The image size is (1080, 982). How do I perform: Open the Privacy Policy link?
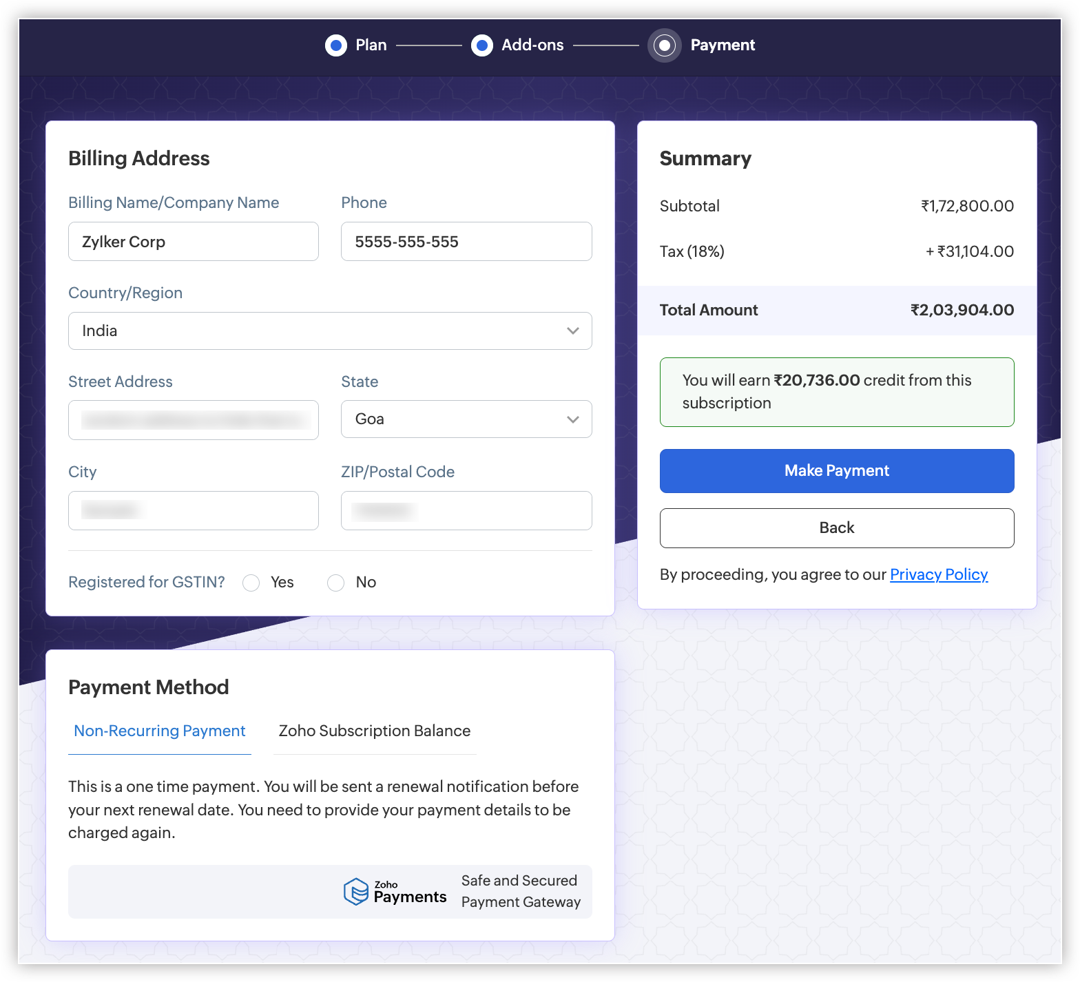tap(938, 575)
